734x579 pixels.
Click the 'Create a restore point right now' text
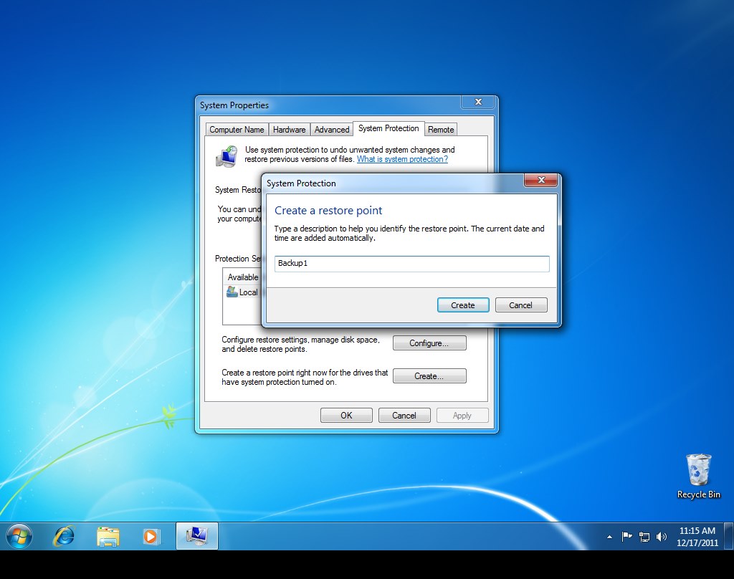coord(305,377)
